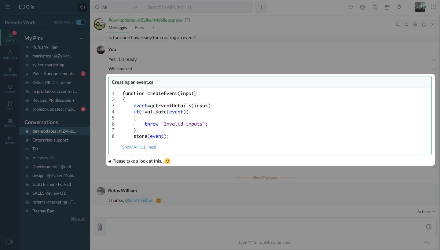Open the channel thread icon in header
440x250 pixels.
pyautogui.click(x=398, y=24)
